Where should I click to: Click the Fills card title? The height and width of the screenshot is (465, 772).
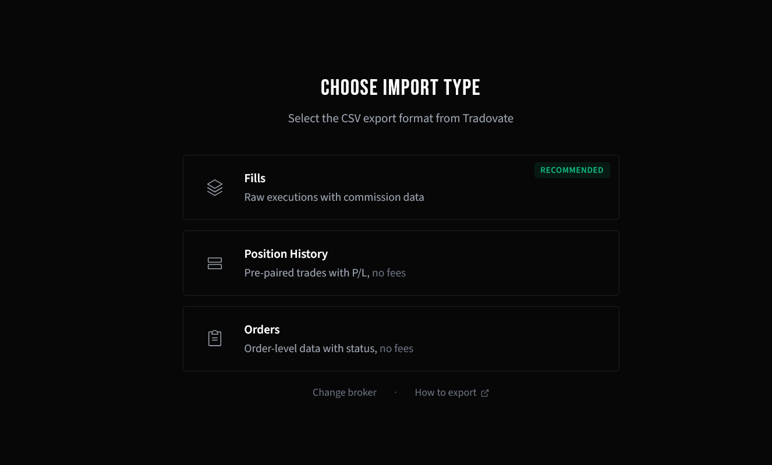(254, 178)
